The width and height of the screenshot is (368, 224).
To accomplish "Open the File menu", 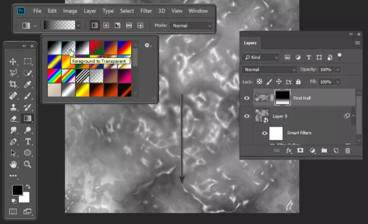I will click(x=37, y=11).
